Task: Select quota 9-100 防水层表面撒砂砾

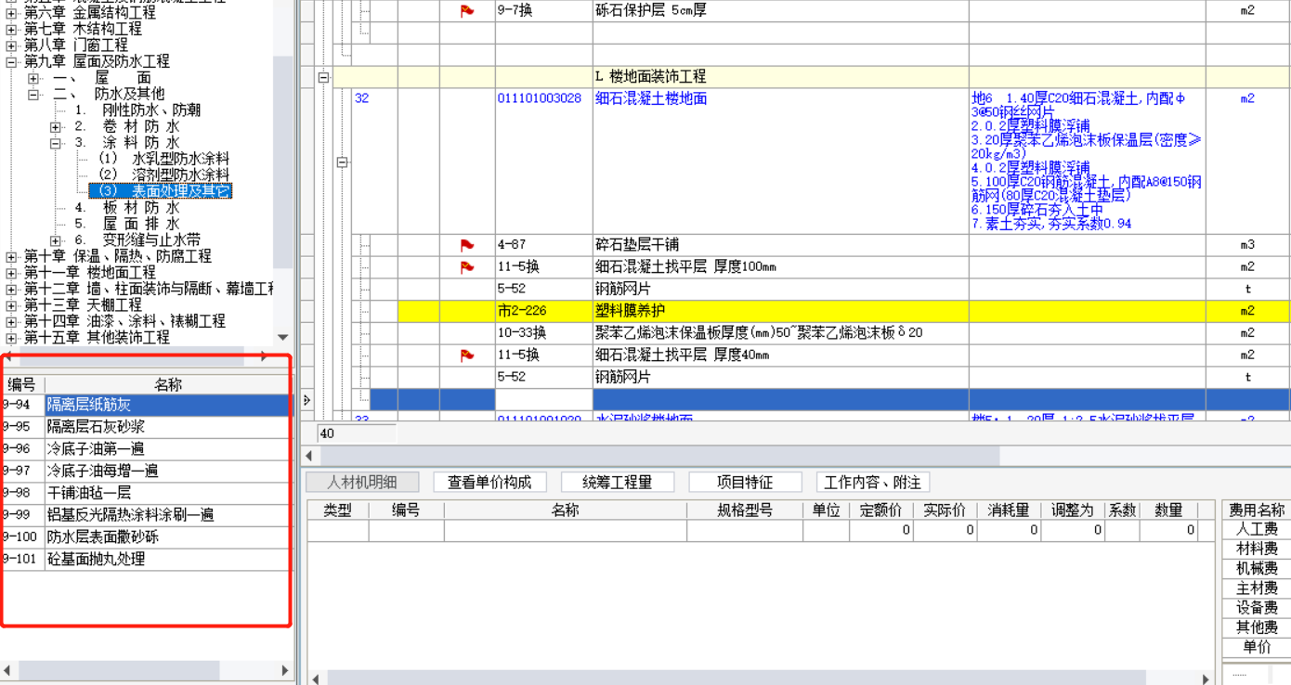Action: (146, 537)
